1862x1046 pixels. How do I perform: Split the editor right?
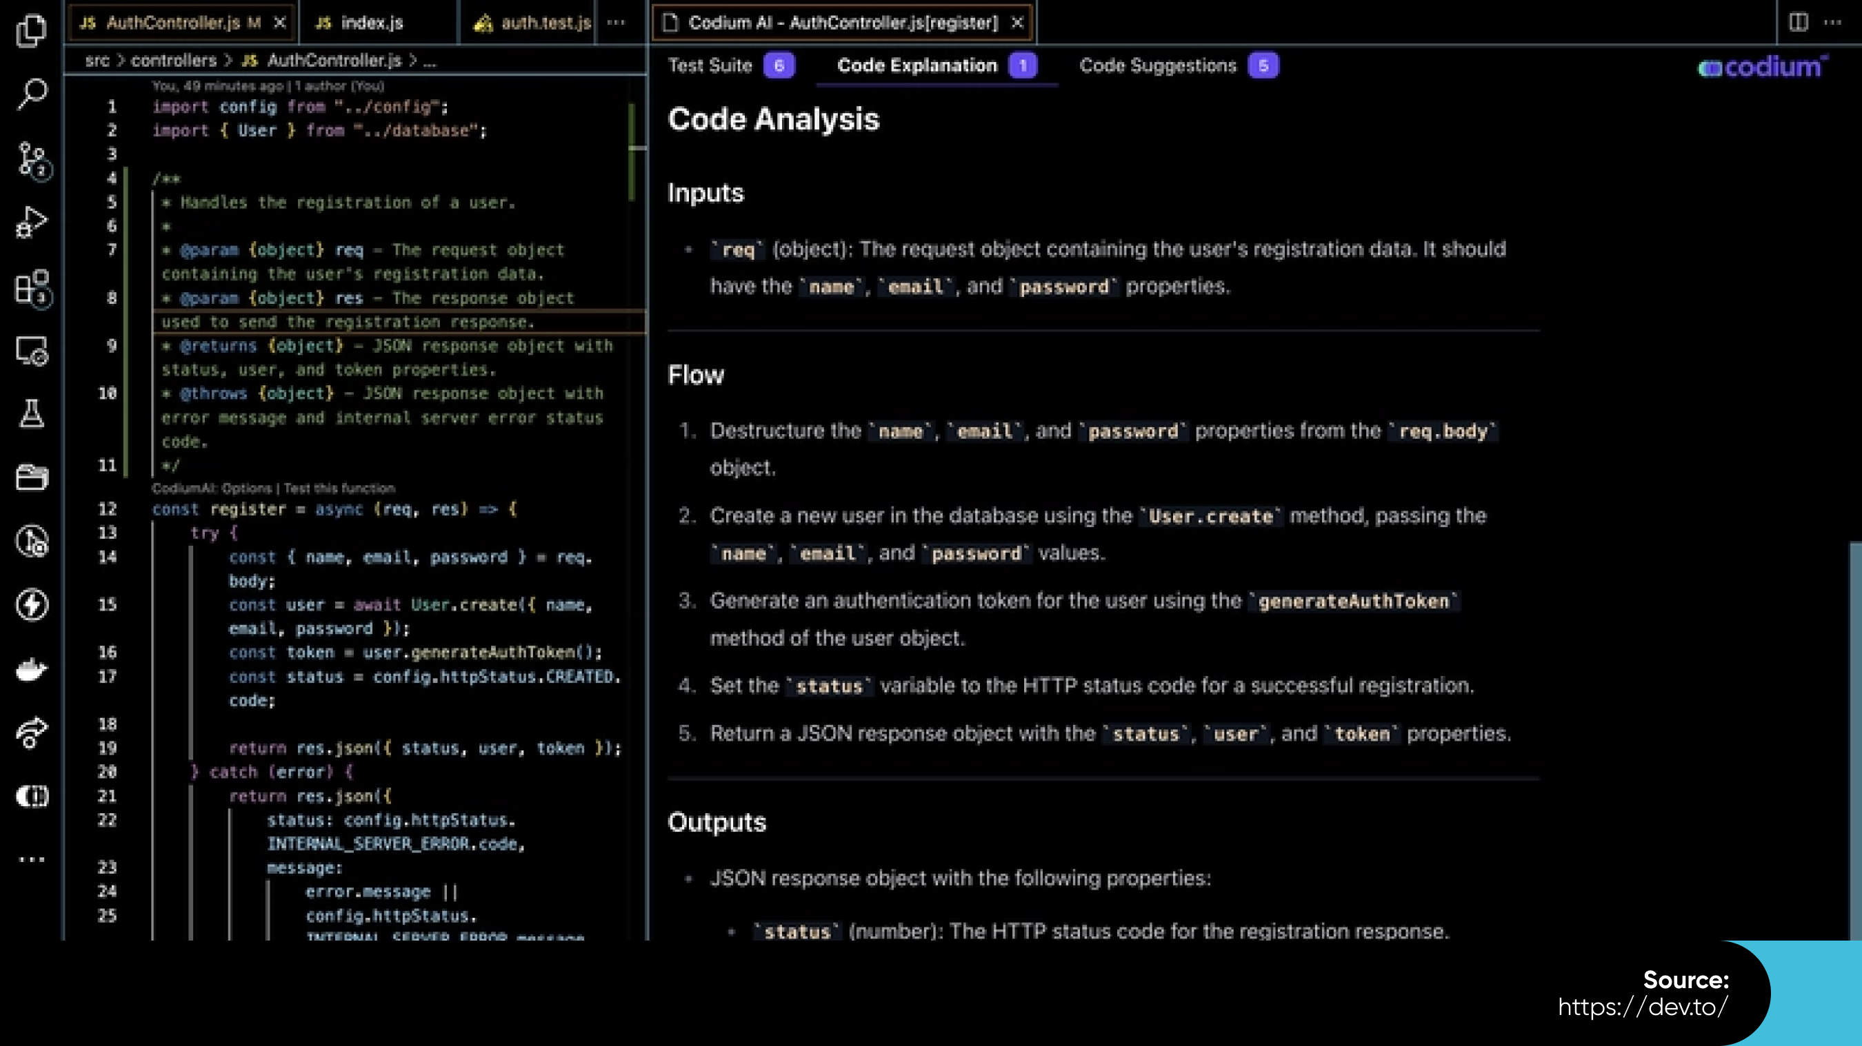1799,22
